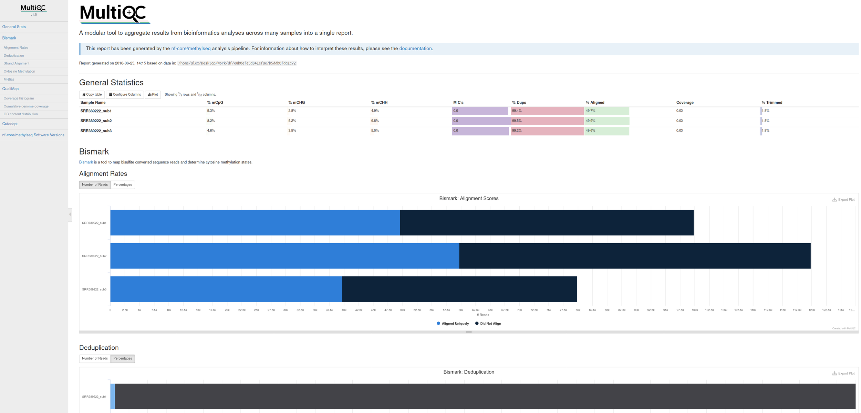Click the Copy table button
Screen dimensions: 861x413
coord(92,95)
